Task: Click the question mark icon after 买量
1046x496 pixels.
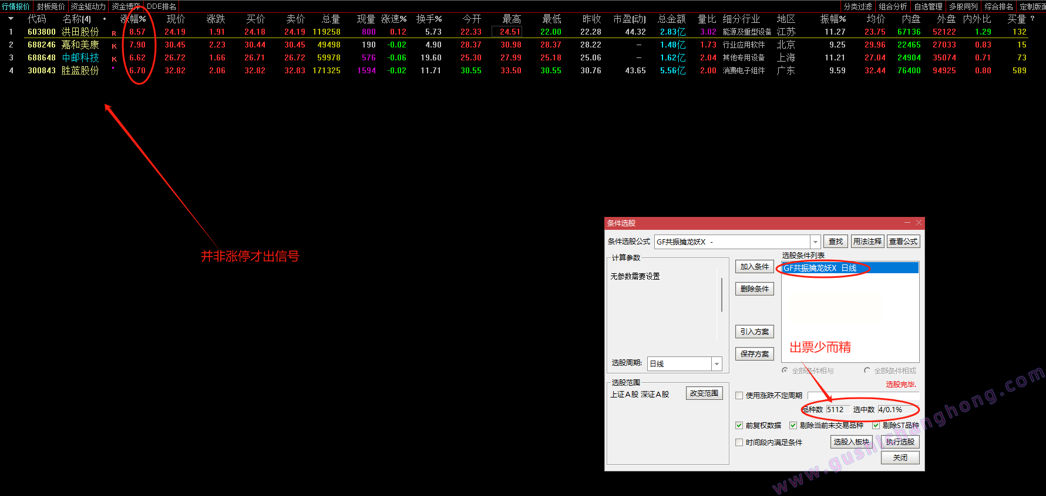Action: coord(1032,19)
